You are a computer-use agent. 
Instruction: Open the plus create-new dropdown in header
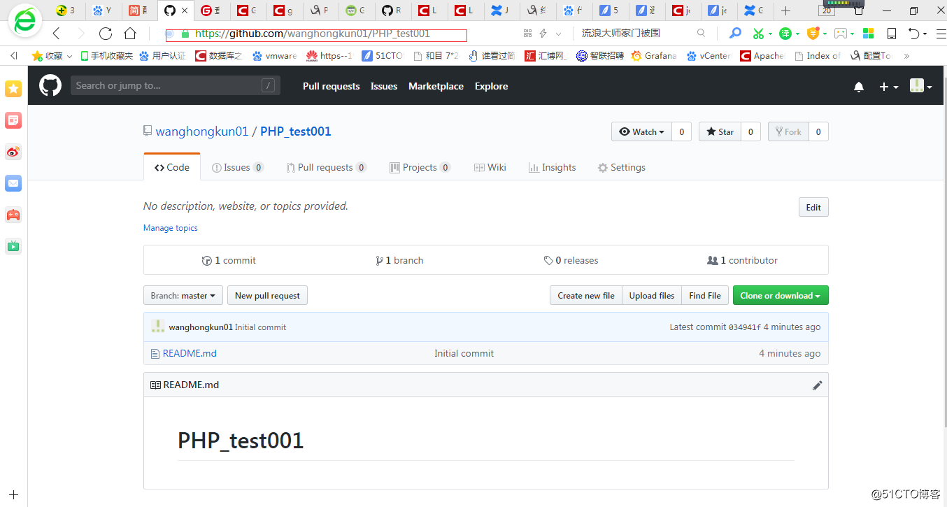(888, 87)
